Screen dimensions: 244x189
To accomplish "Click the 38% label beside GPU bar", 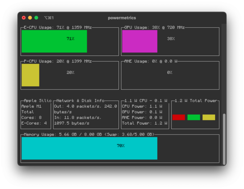I will [x=171, y=38].
